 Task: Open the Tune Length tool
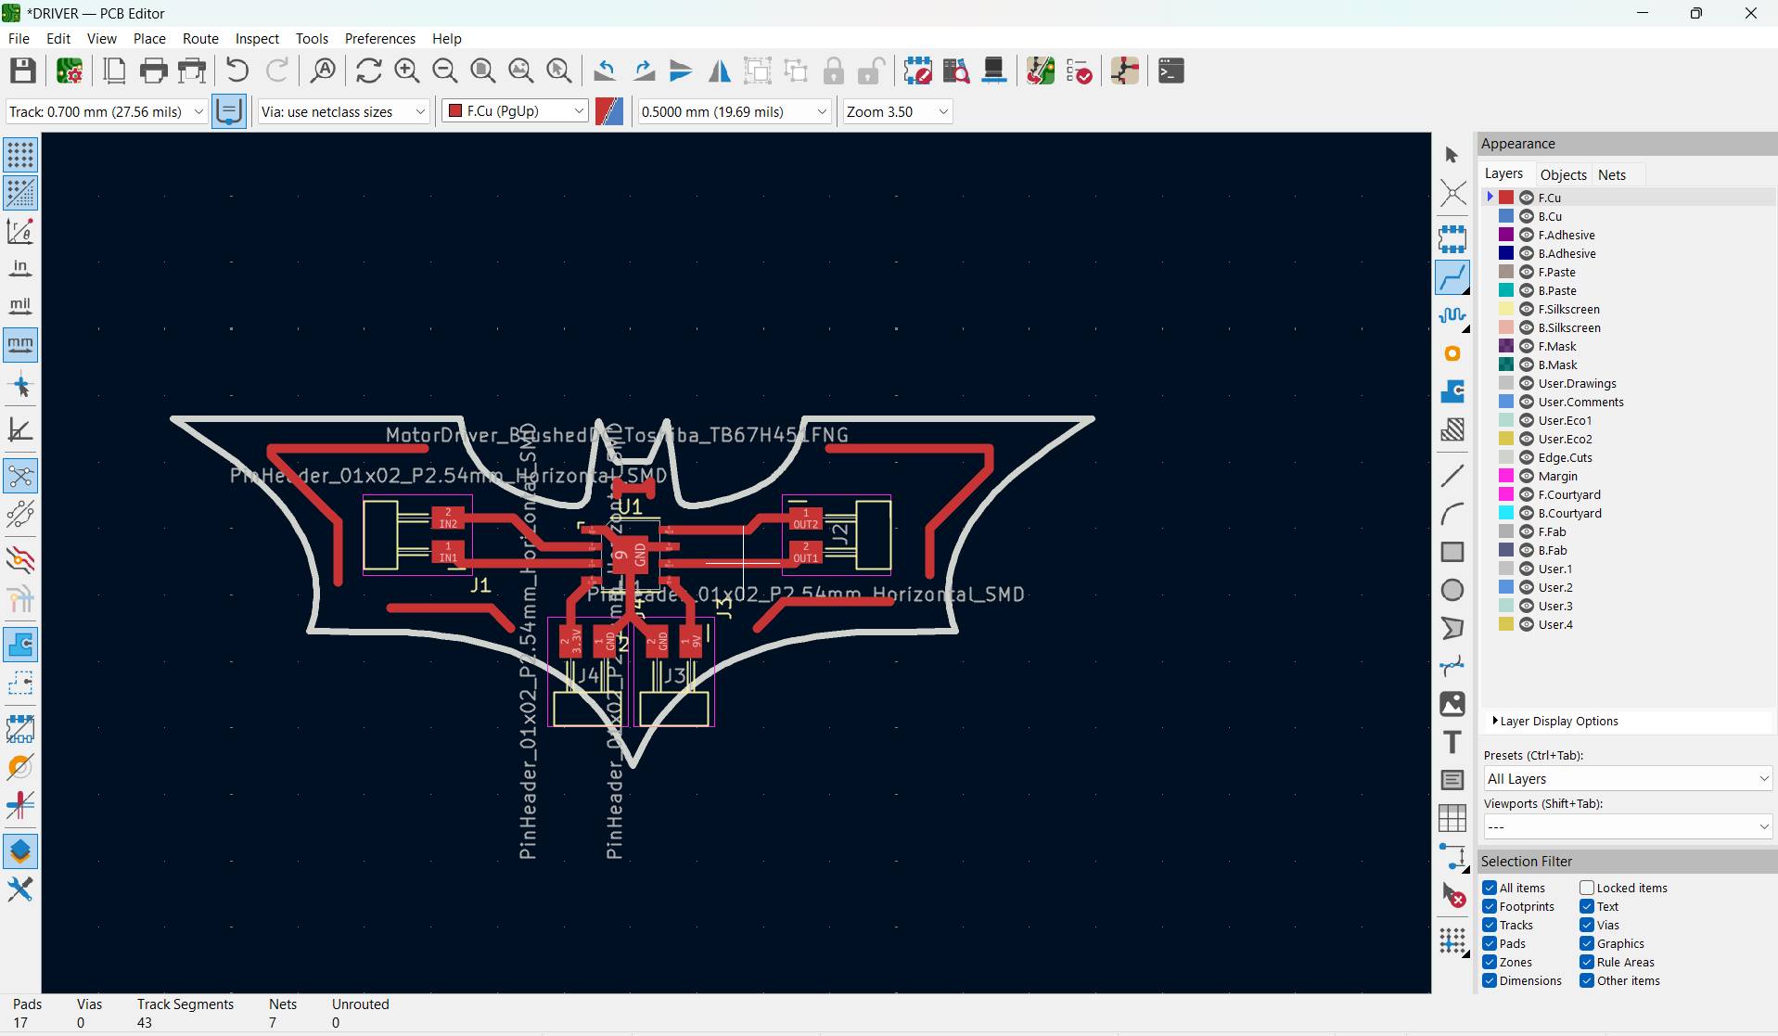[x=1453, y=315]
